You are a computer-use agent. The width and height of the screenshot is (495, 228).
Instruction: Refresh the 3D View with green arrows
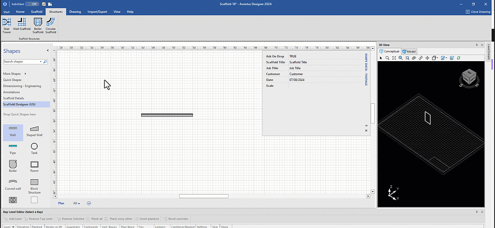pyautogui.click(x=459, y=58)
